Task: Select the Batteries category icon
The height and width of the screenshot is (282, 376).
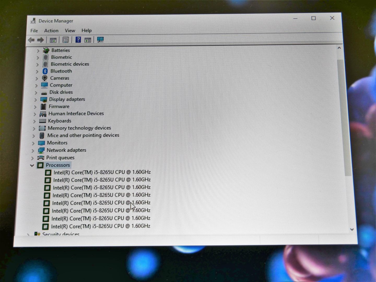Action: coord(46,50)
